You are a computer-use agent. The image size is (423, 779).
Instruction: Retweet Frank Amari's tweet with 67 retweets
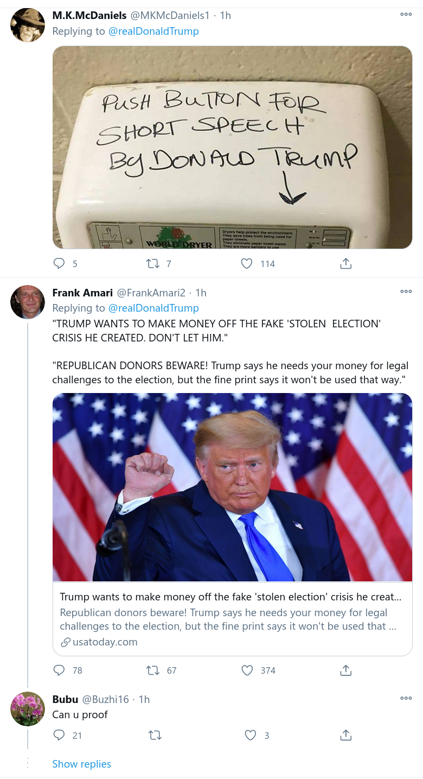pyautogui.click(x=153, y=670)
